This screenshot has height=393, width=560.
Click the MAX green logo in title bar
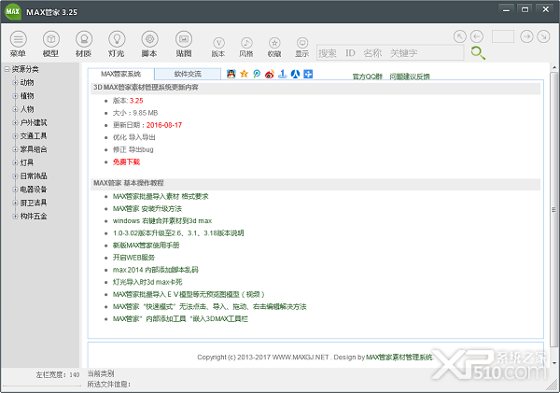[x=12, y=12]
